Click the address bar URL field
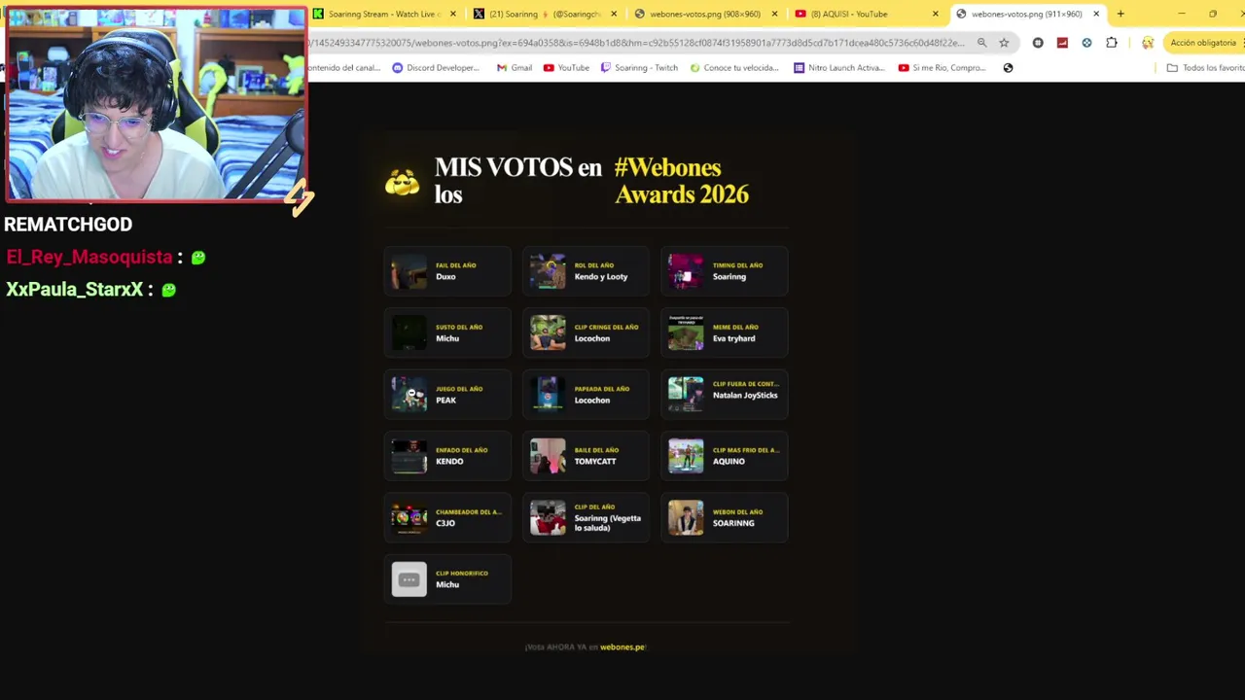Image resolution: width=1245 pixels, height=700 pixels. [637, 43]
